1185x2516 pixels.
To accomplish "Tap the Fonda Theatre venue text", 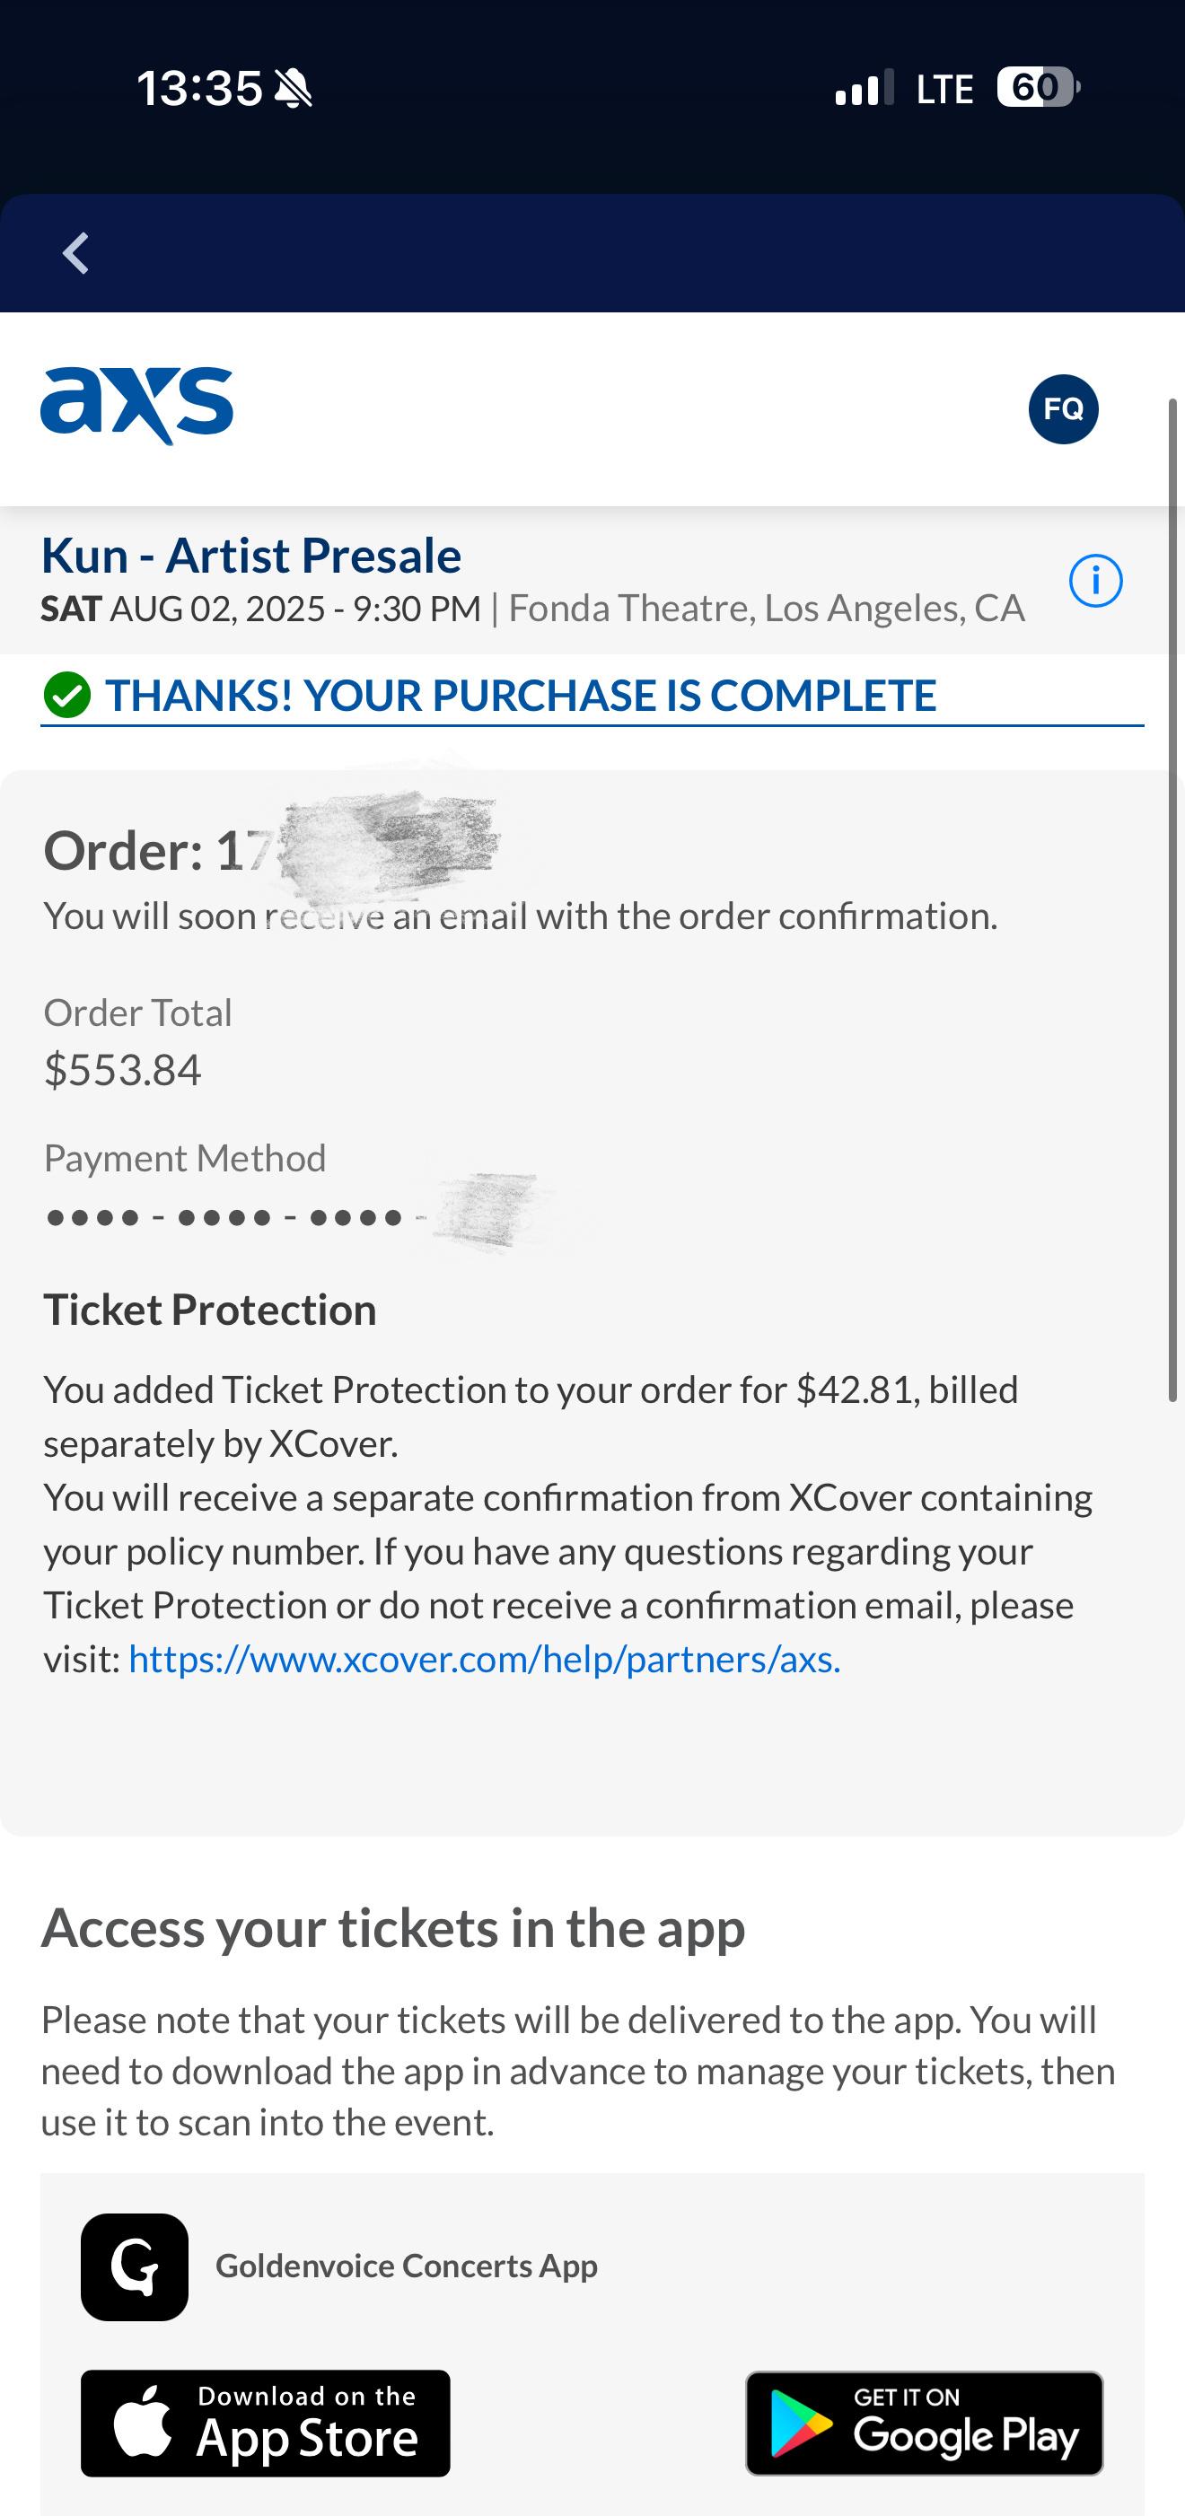I will click(766, 608).
